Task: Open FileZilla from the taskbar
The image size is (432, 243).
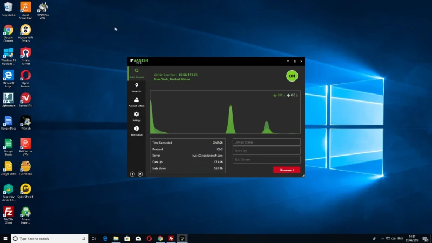Action: [x=171, y=238]
